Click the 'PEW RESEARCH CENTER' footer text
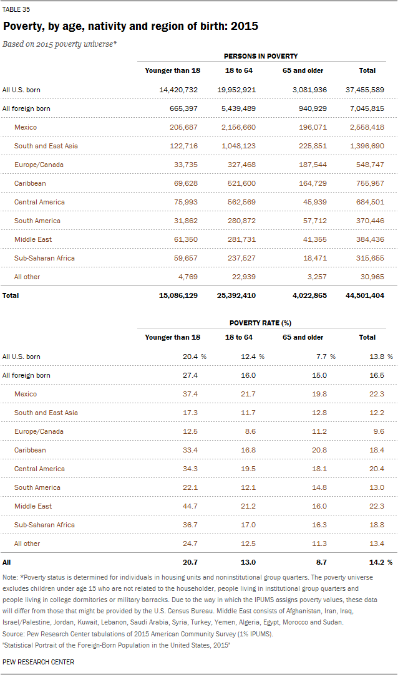 point(38,662)
